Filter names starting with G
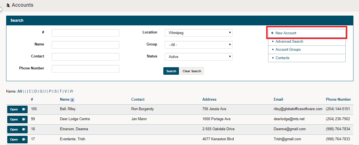 (41, 91)
